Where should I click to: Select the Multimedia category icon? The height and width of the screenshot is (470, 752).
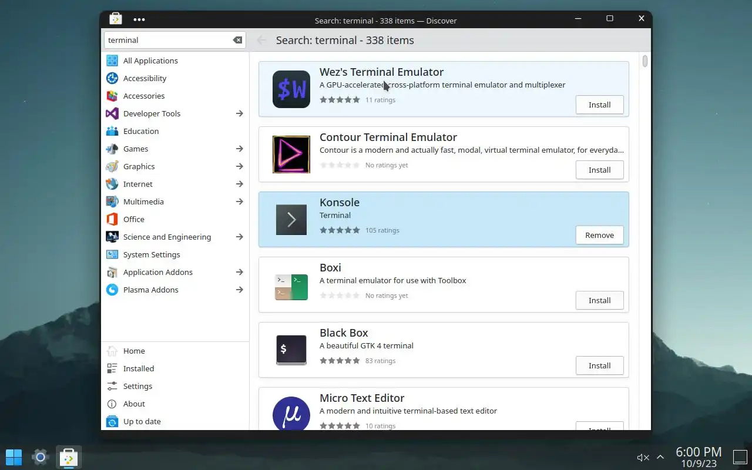(x=112, y=202)
